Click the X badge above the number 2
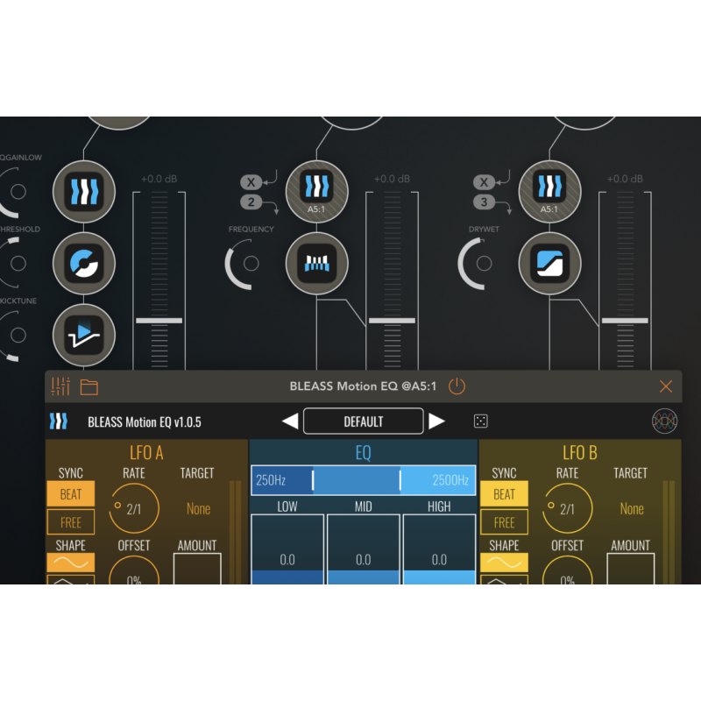This screenshot has height=701, width=701. pos(251,182)
